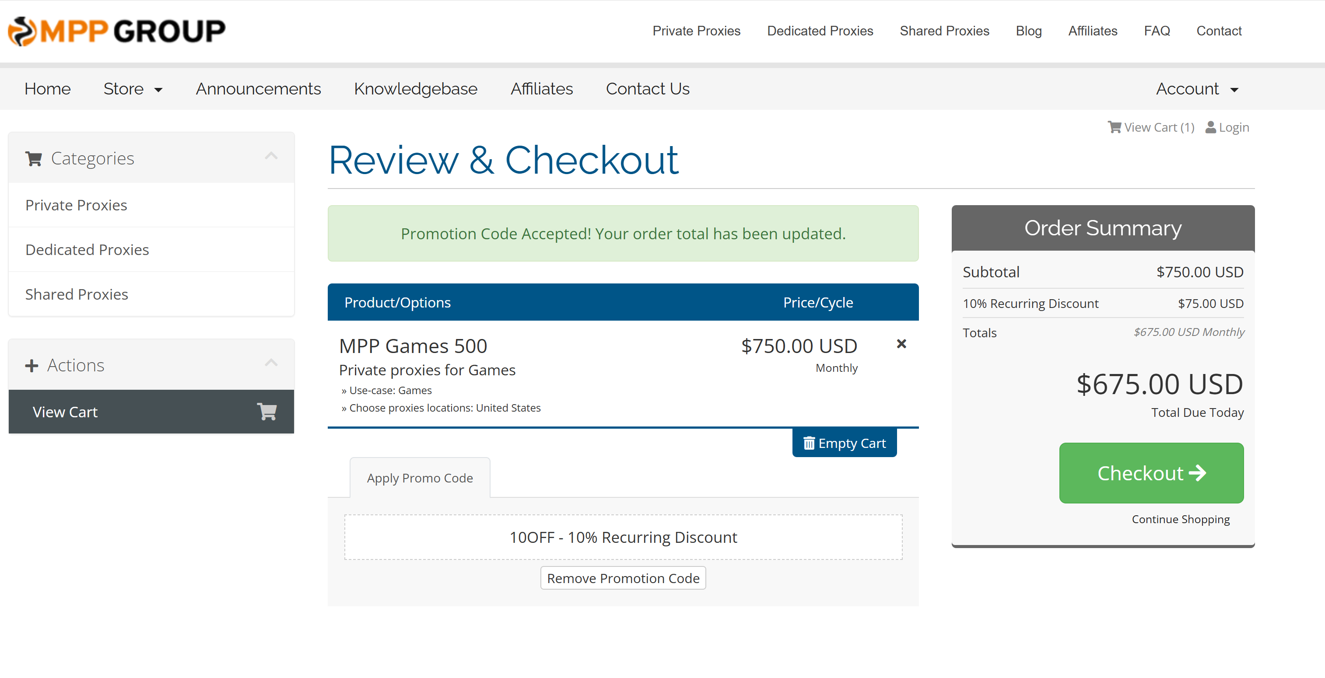Click the Promotion Code Accepted message
The image size is (1325, 678).
point(623,234)
